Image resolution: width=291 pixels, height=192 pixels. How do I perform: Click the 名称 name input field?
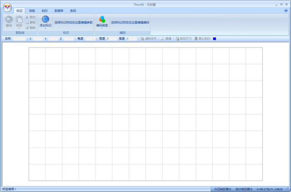(19, 39)
